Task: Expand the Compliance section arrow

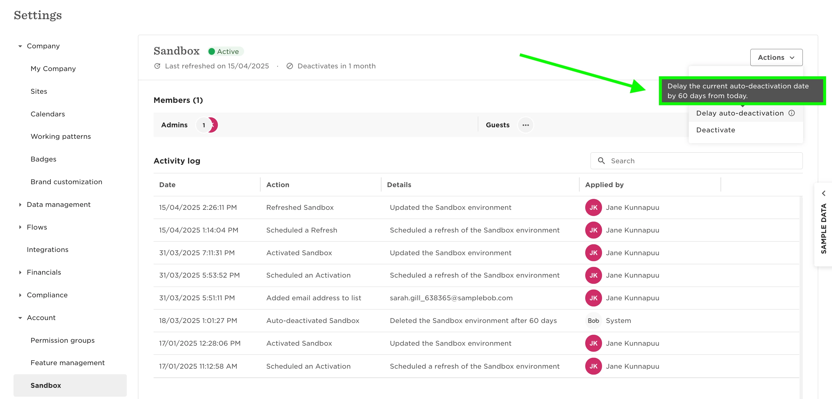Action: click(x=20, y=295)
